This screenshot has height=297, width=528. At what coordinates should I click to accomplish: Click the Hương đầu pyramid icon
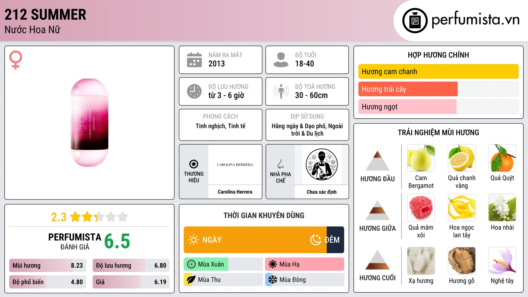click(x=377, y=161)
